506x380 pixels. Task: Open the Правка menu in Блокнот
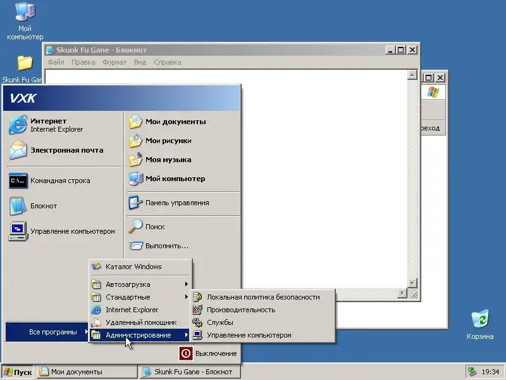tap(83, 62)
